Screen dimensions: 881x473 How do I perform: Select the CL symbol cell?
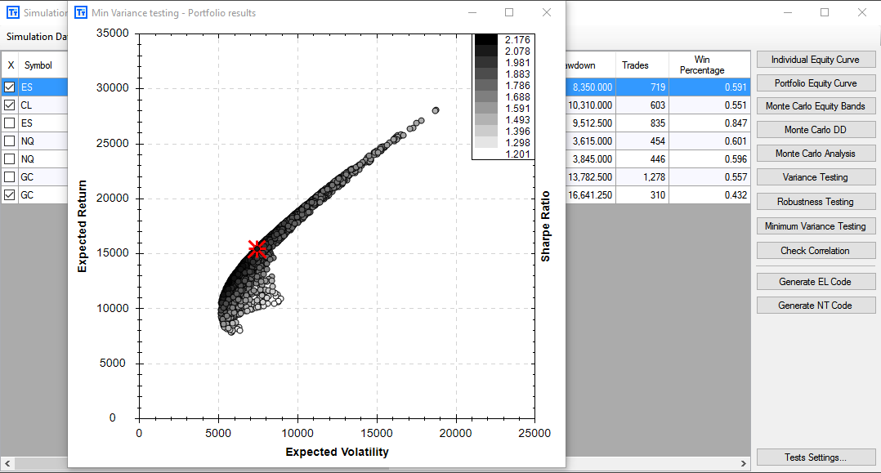point(42,105)
